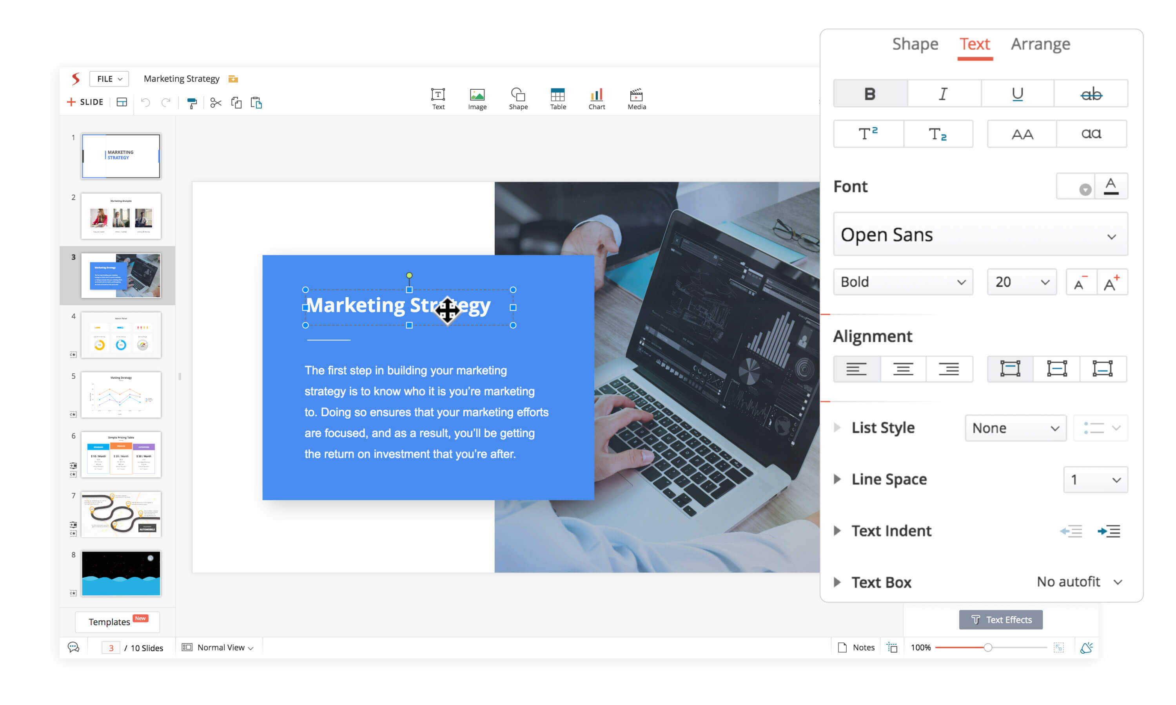Click the undo arrow
This screenshot has width=1176, height=705.
[x=145, y=103]
